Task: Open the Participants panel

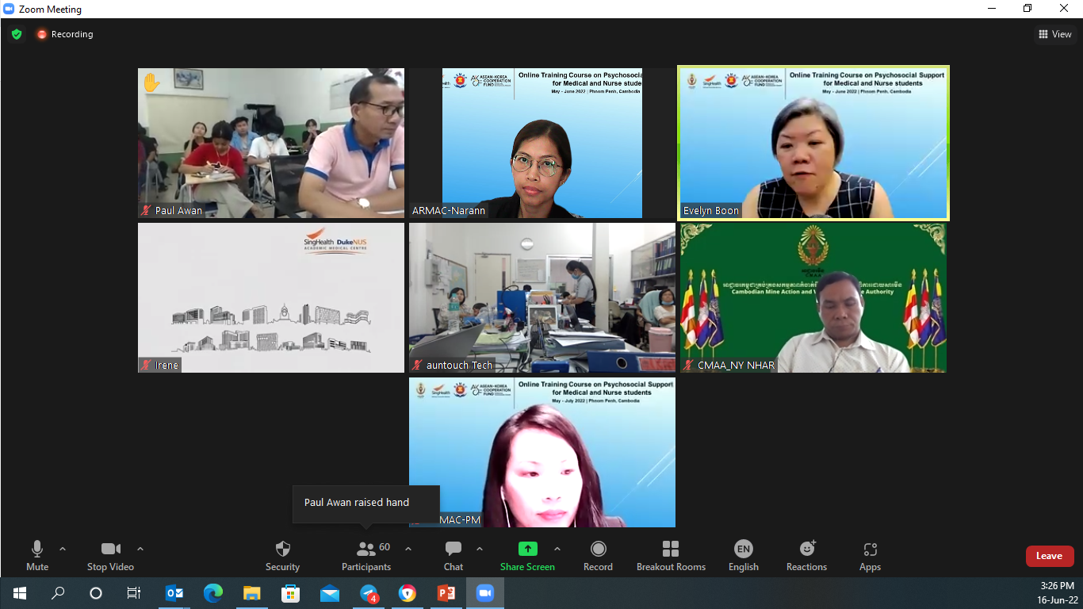Action: [x=366, y=555]
